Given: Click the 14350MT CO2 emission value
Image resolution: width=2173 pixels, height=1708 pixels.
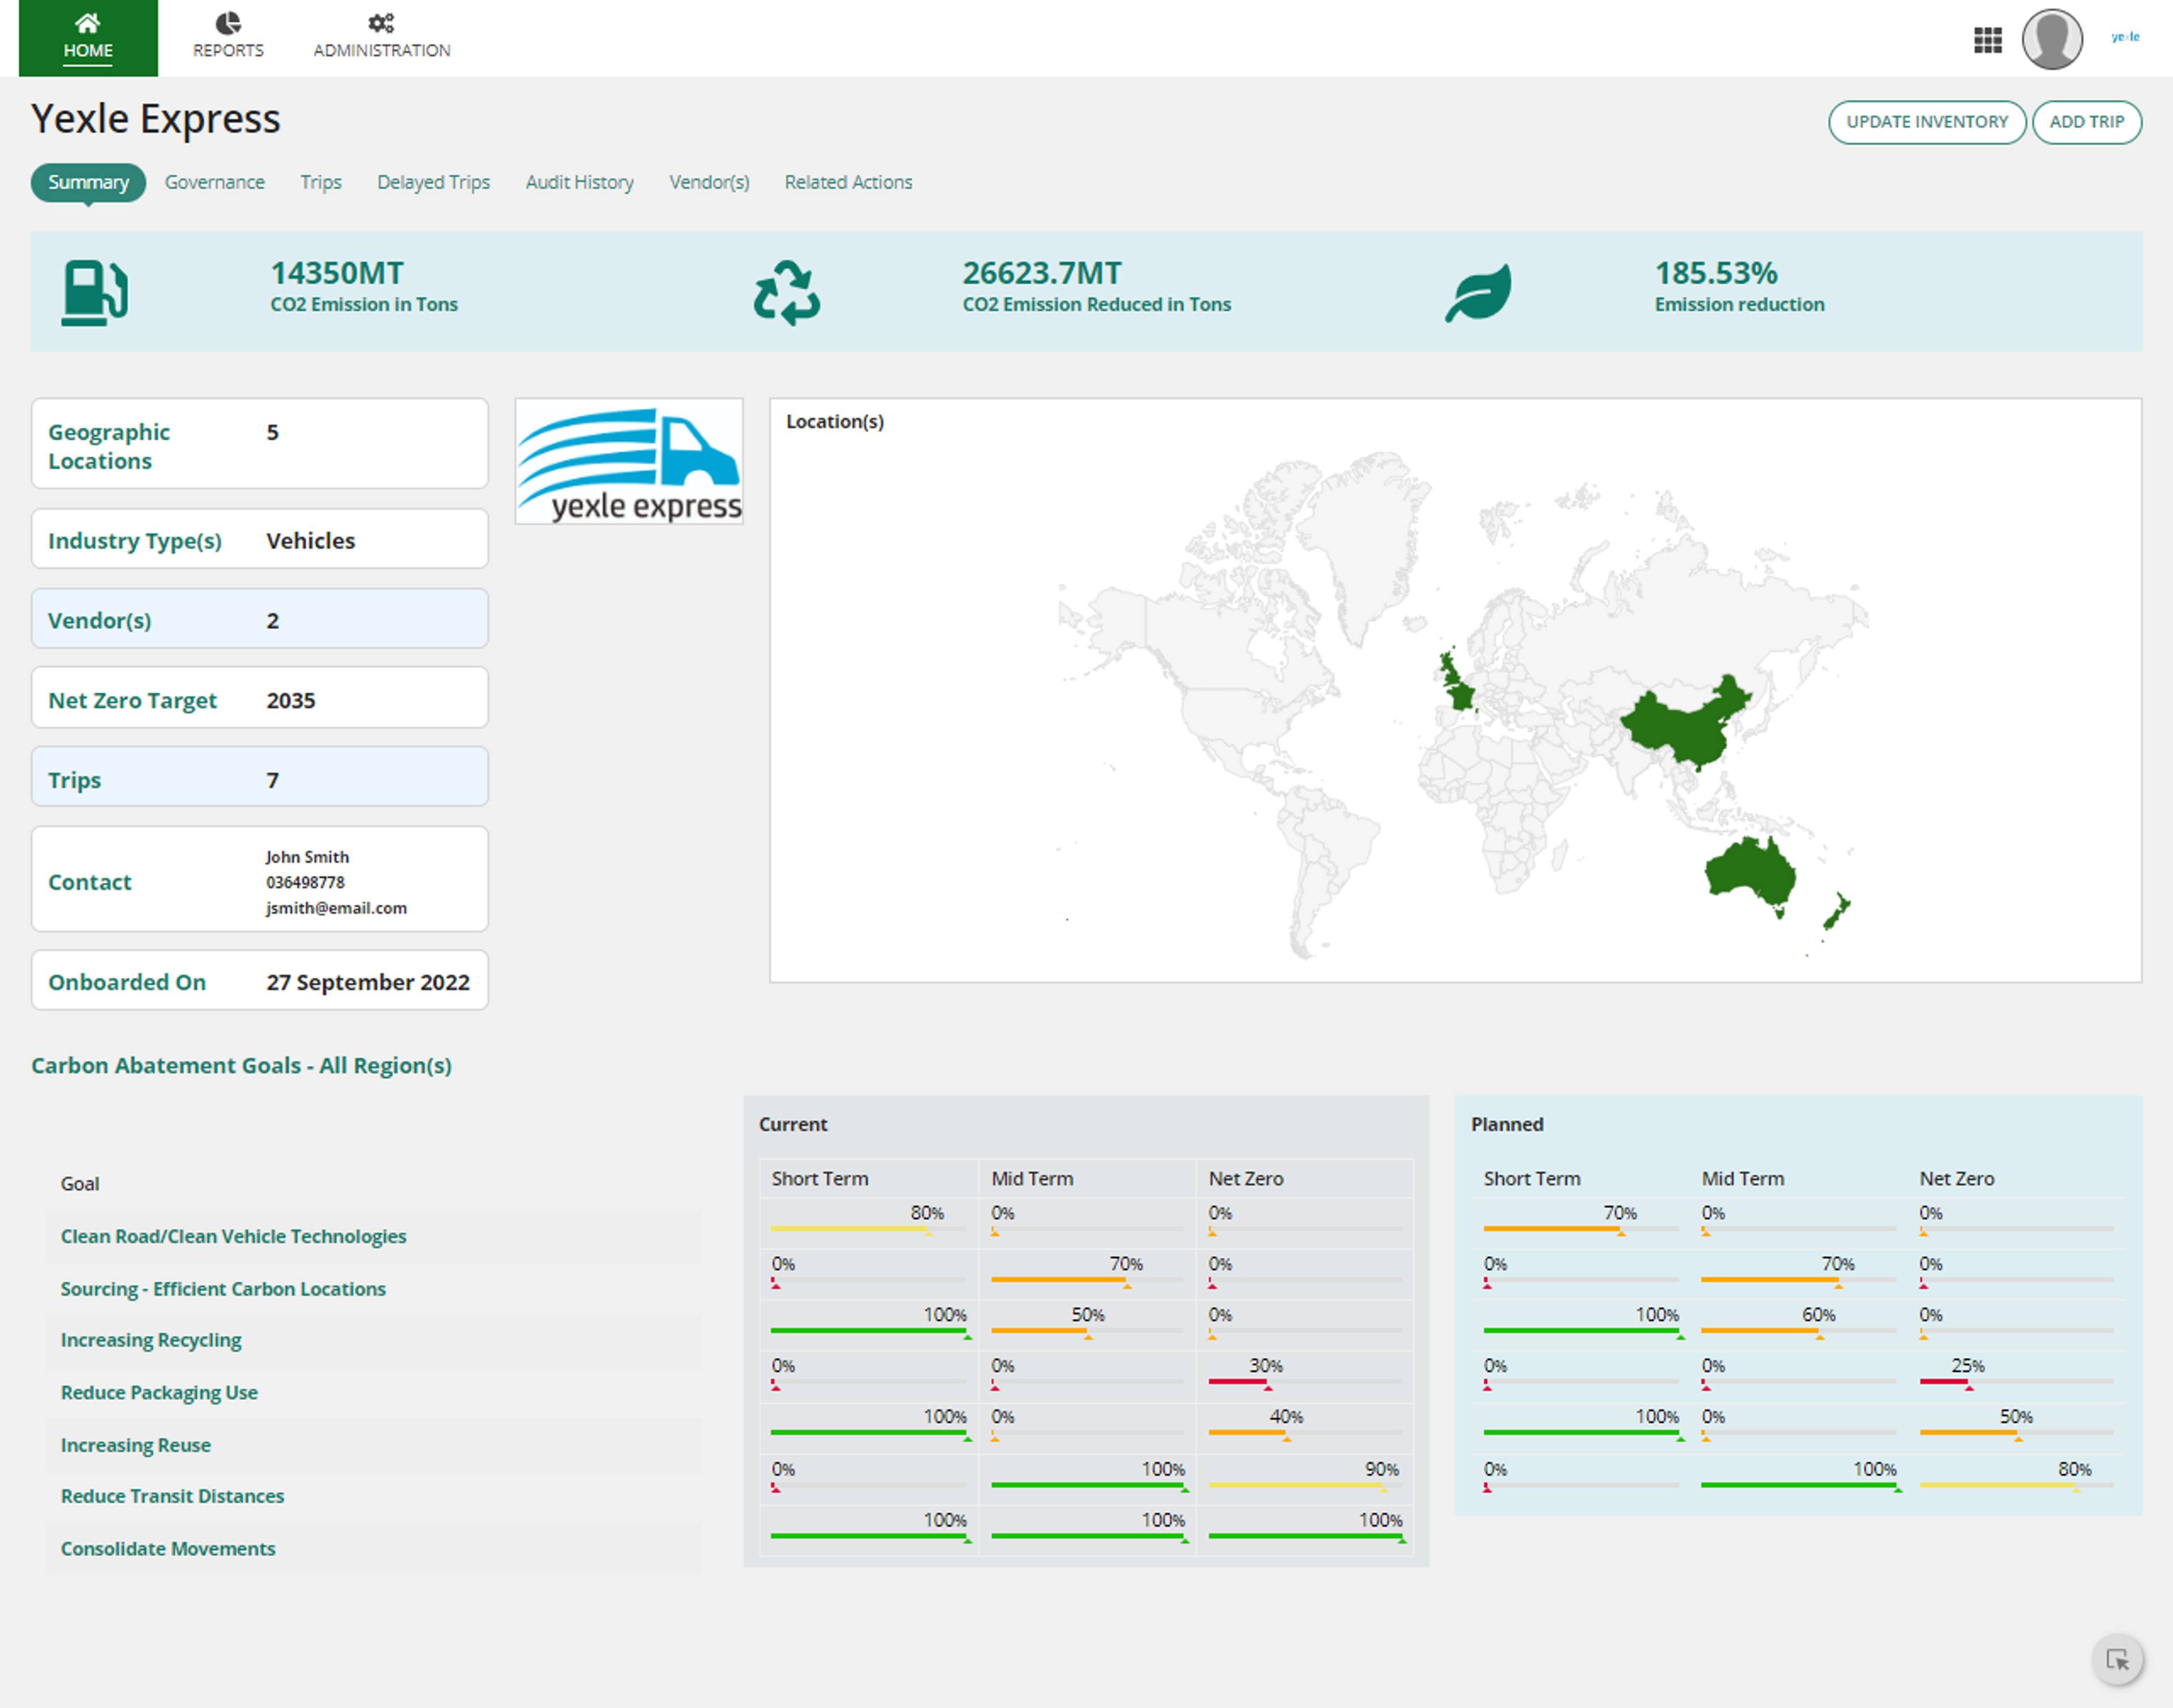Looking at the screenshot, I should 337,273.
